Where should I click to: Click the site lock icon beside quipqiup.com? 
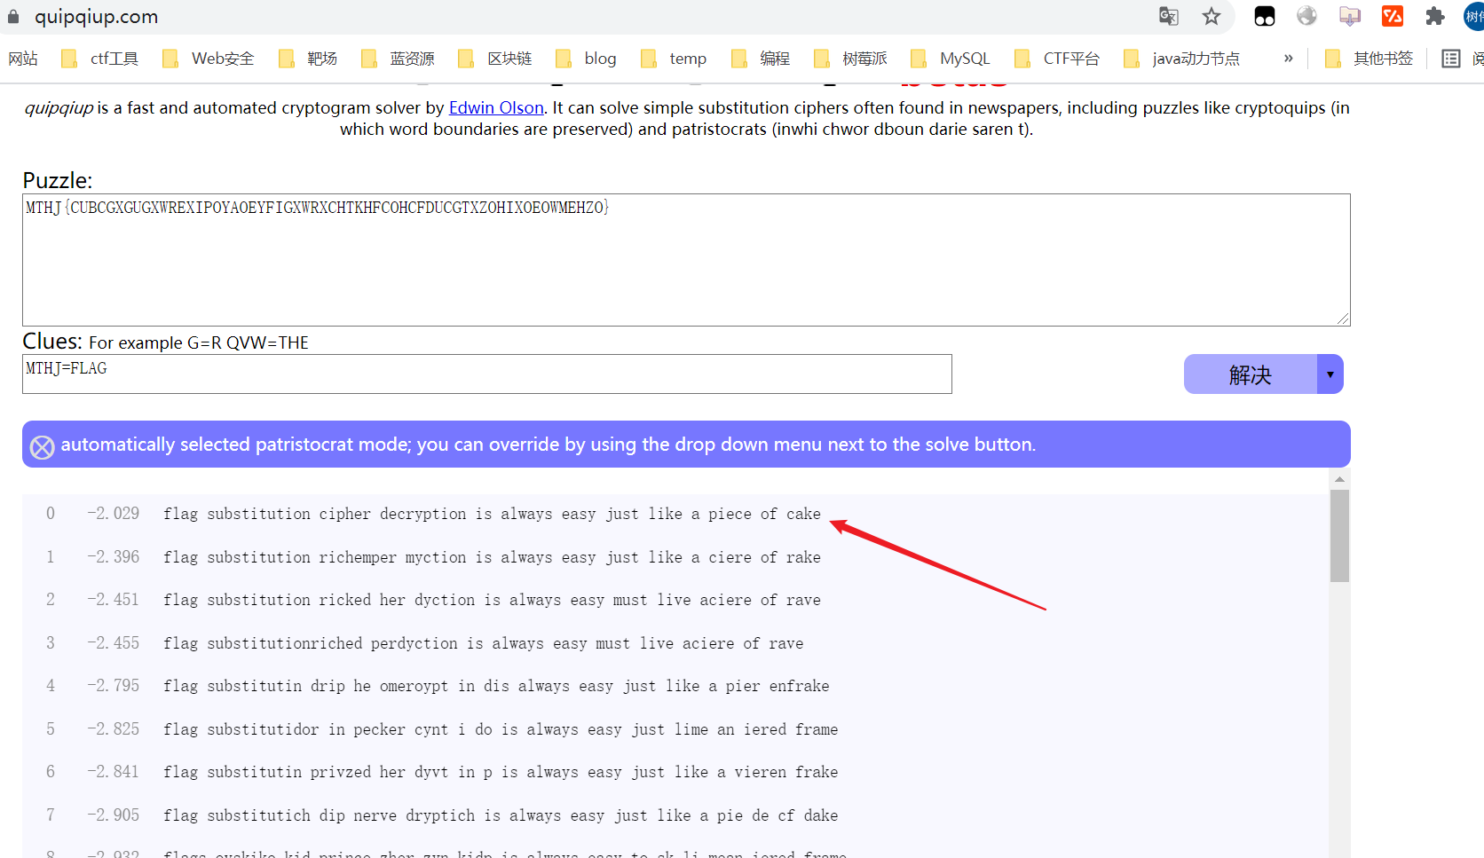[13, 16]
